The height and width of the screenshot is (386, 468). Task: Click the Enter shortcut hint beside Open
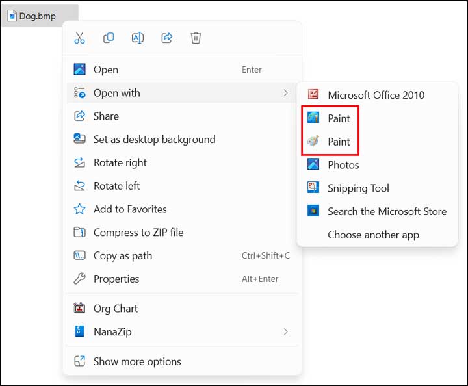pos(252,70)
